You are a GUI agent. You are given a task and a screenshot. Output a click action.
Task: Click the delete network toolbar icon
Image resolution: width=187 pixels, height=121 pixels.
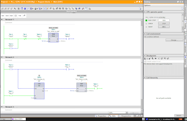5,9
